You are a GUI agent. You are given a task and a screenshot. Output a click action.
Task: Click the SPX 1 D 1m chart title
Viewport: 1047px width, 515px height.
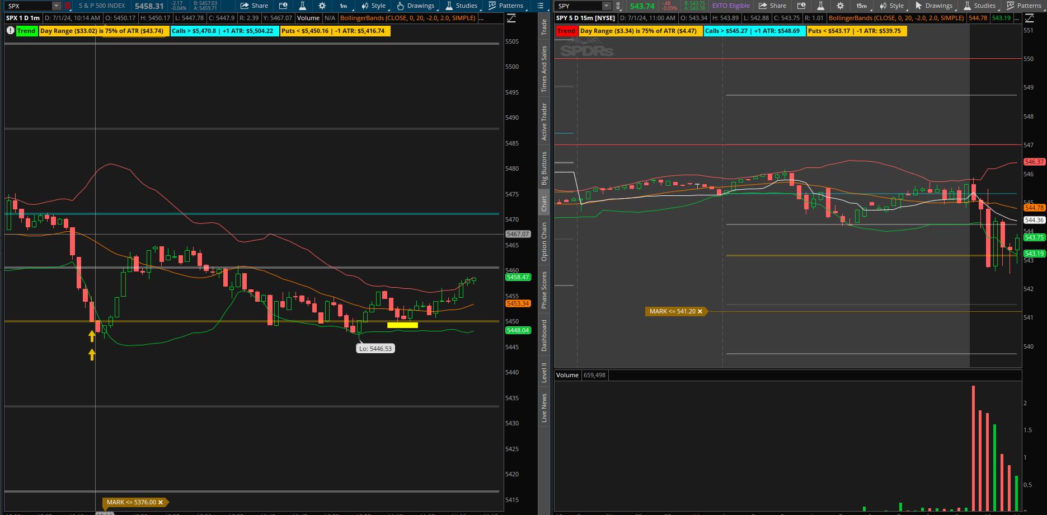(x=23, y=18)
